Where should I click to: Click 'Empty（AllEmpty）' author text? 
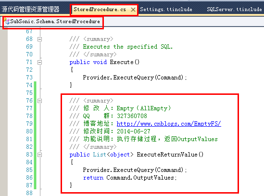144,108
